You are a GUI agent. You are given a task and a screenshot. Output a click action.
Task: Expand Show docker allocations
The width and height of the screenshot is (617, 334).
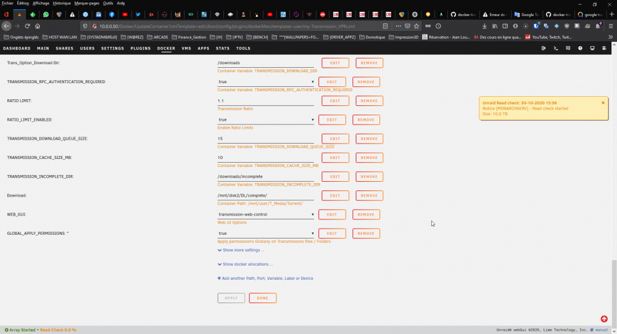(245, 264)
